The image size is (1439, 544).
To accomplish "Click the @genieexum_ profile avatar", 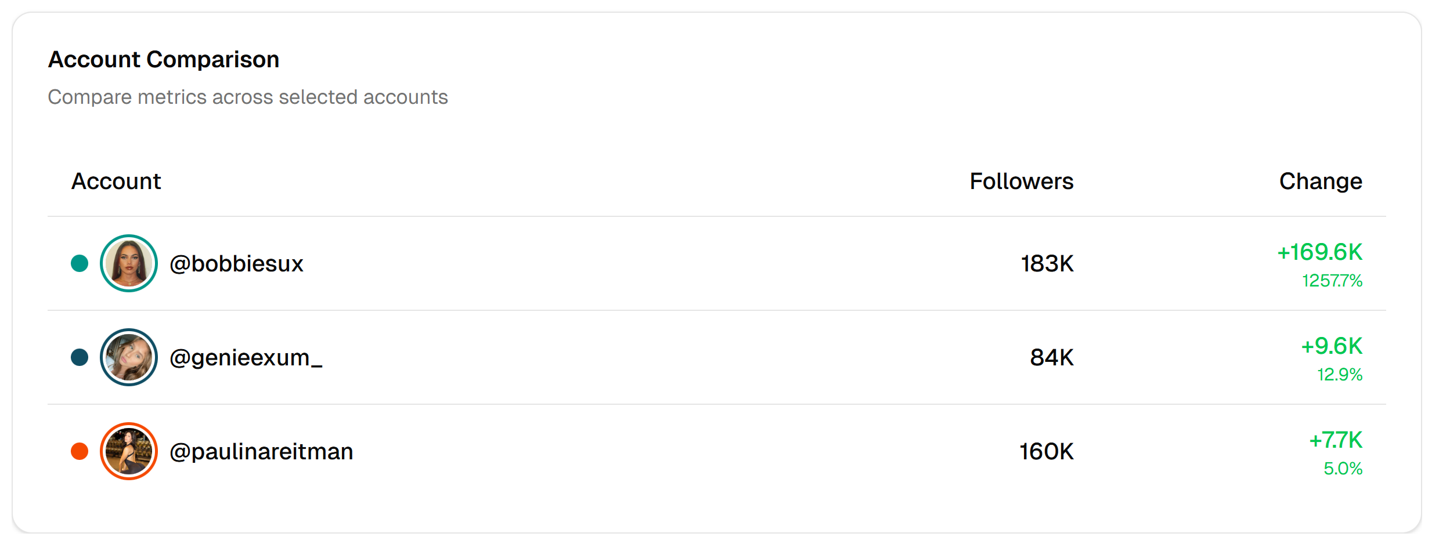I will pos(129,357).
